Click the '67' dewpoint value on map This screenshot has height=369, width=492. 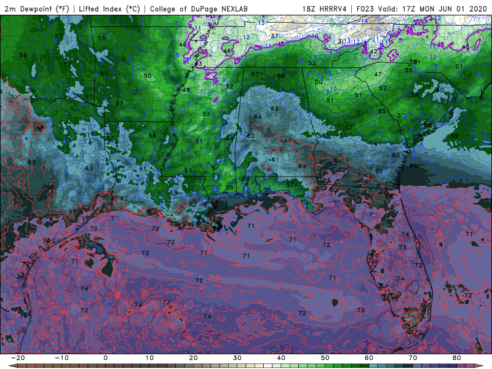82,242
